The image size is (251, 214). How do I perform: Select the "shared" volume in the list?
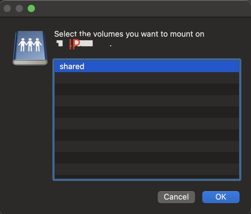point(147,66)
